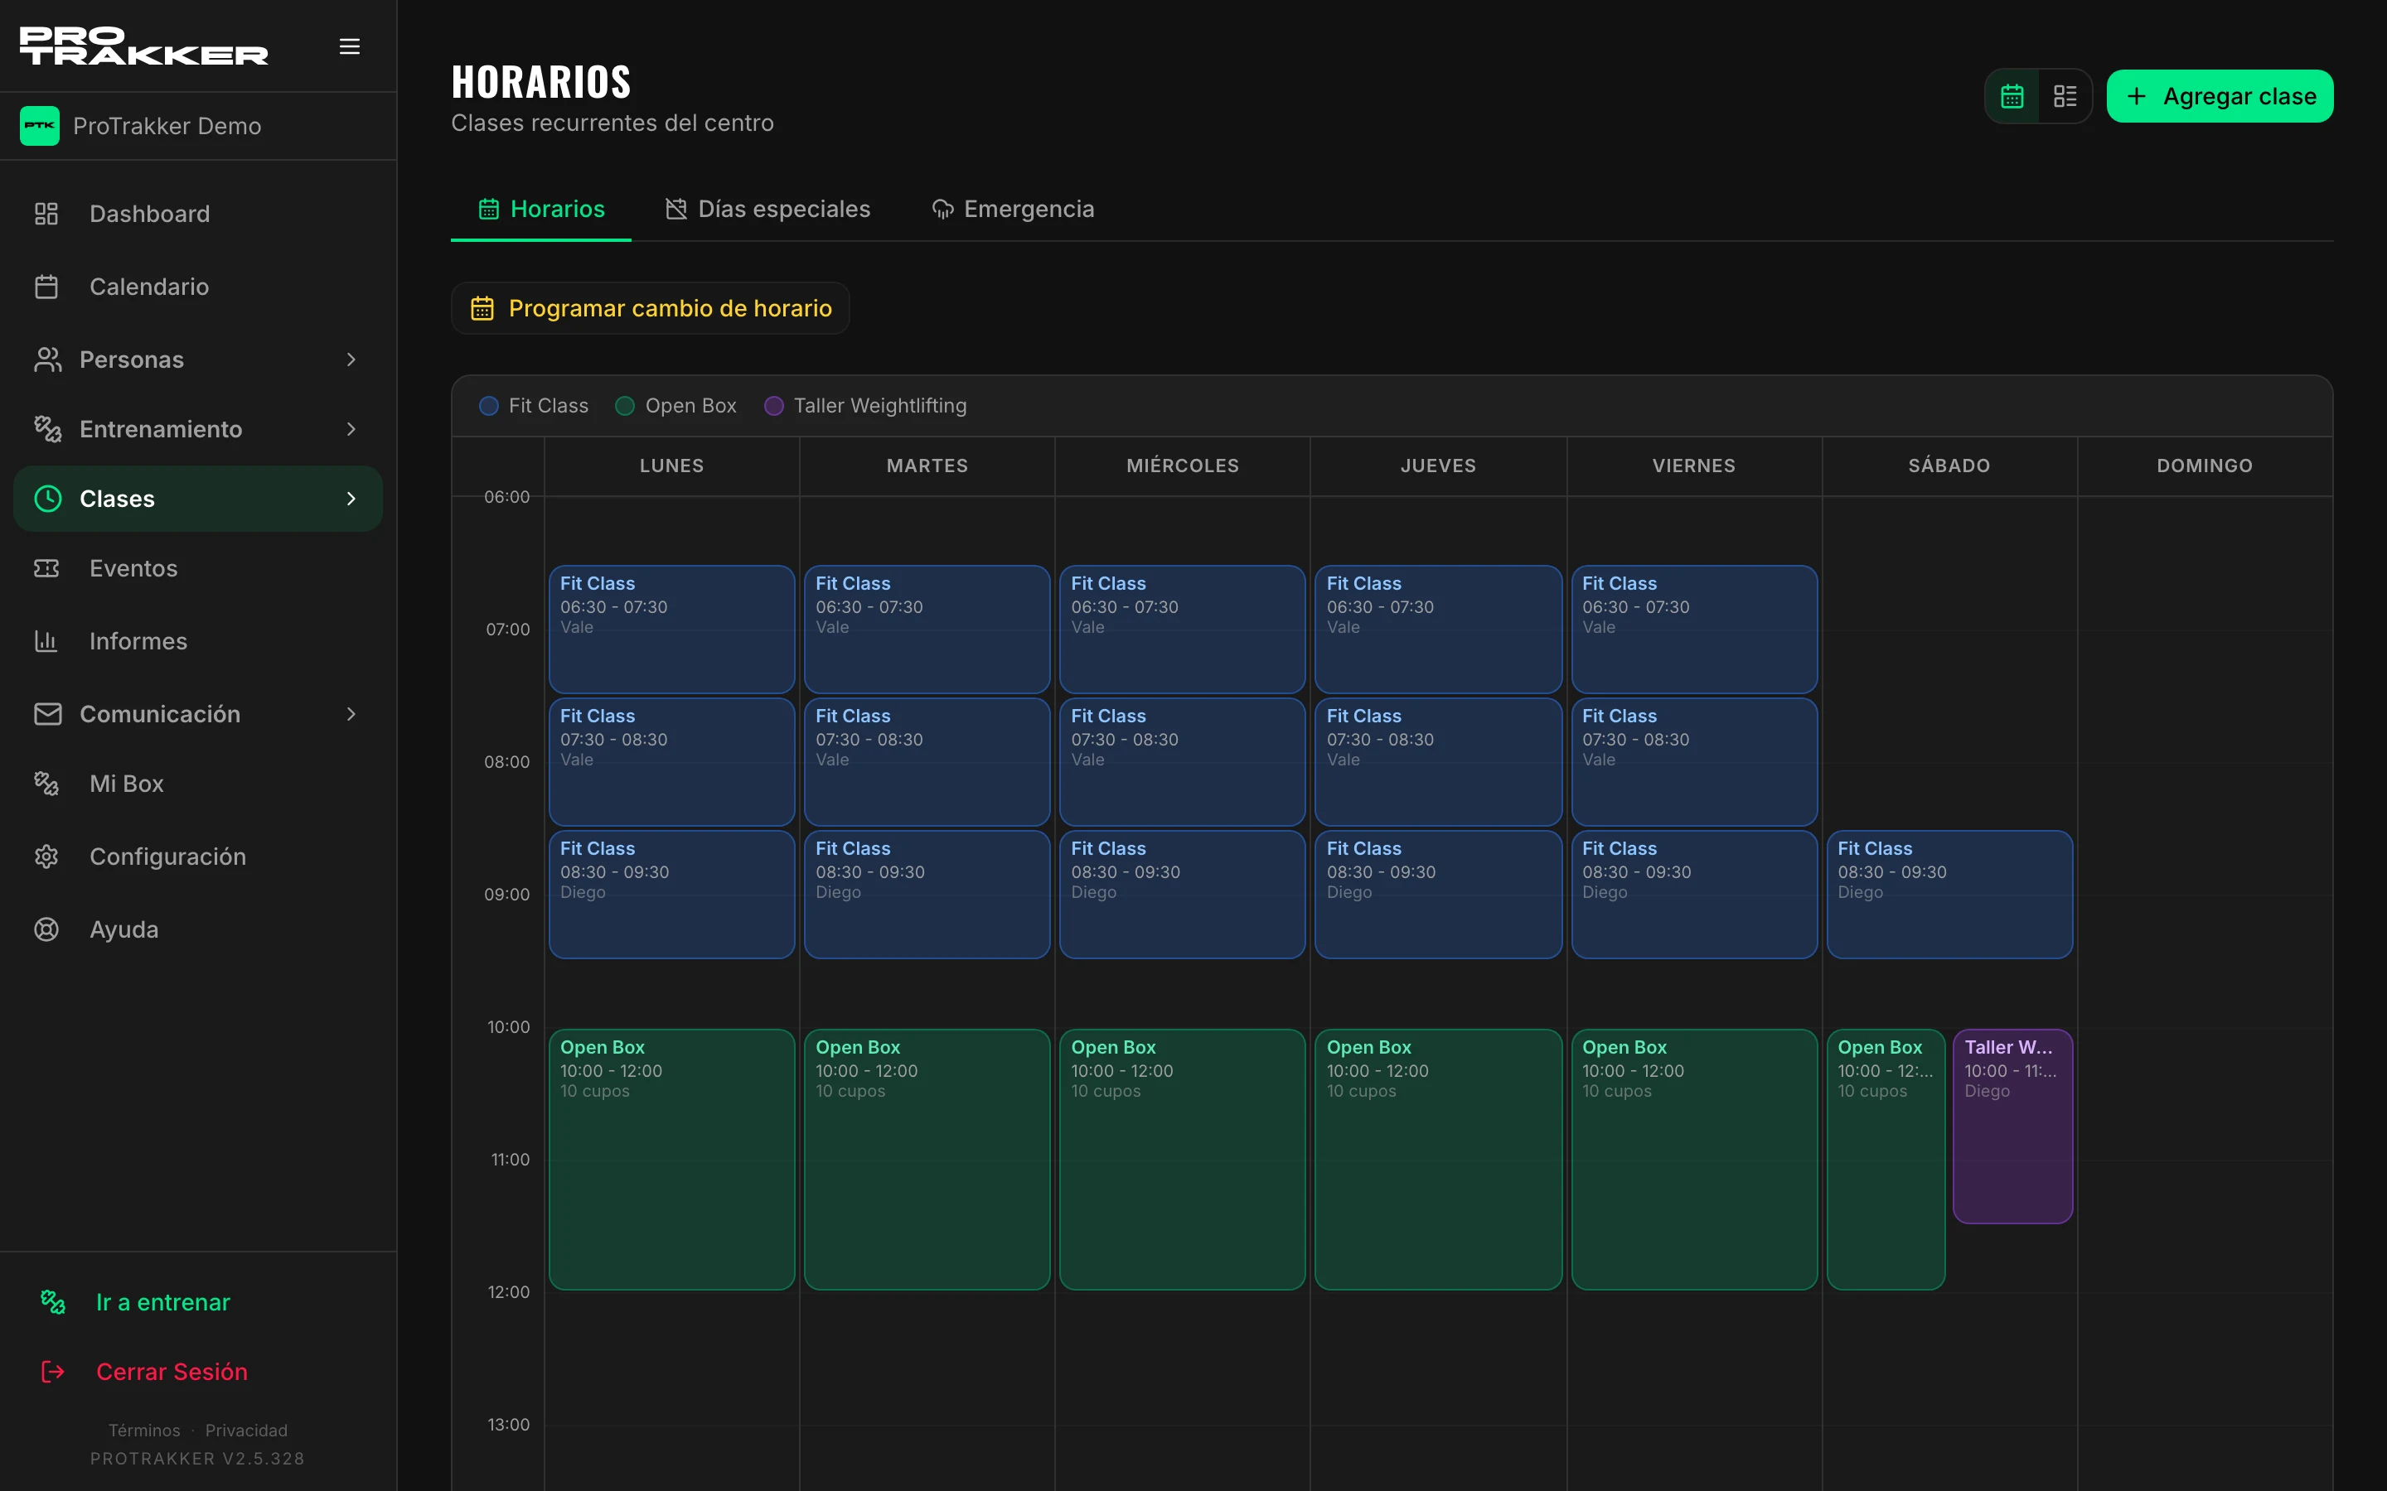The height and width of the screenshot is (1491, 2387).
Task: Click the Informes bar chart icon
Action: [x=46, y=641]
